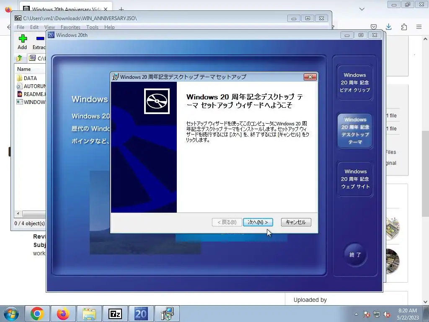Click the Firefox taskbar icon

[63, 314]
